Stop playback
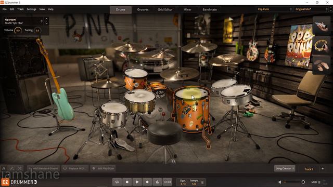This screenshot has height=187, width=333. point(127,182)
